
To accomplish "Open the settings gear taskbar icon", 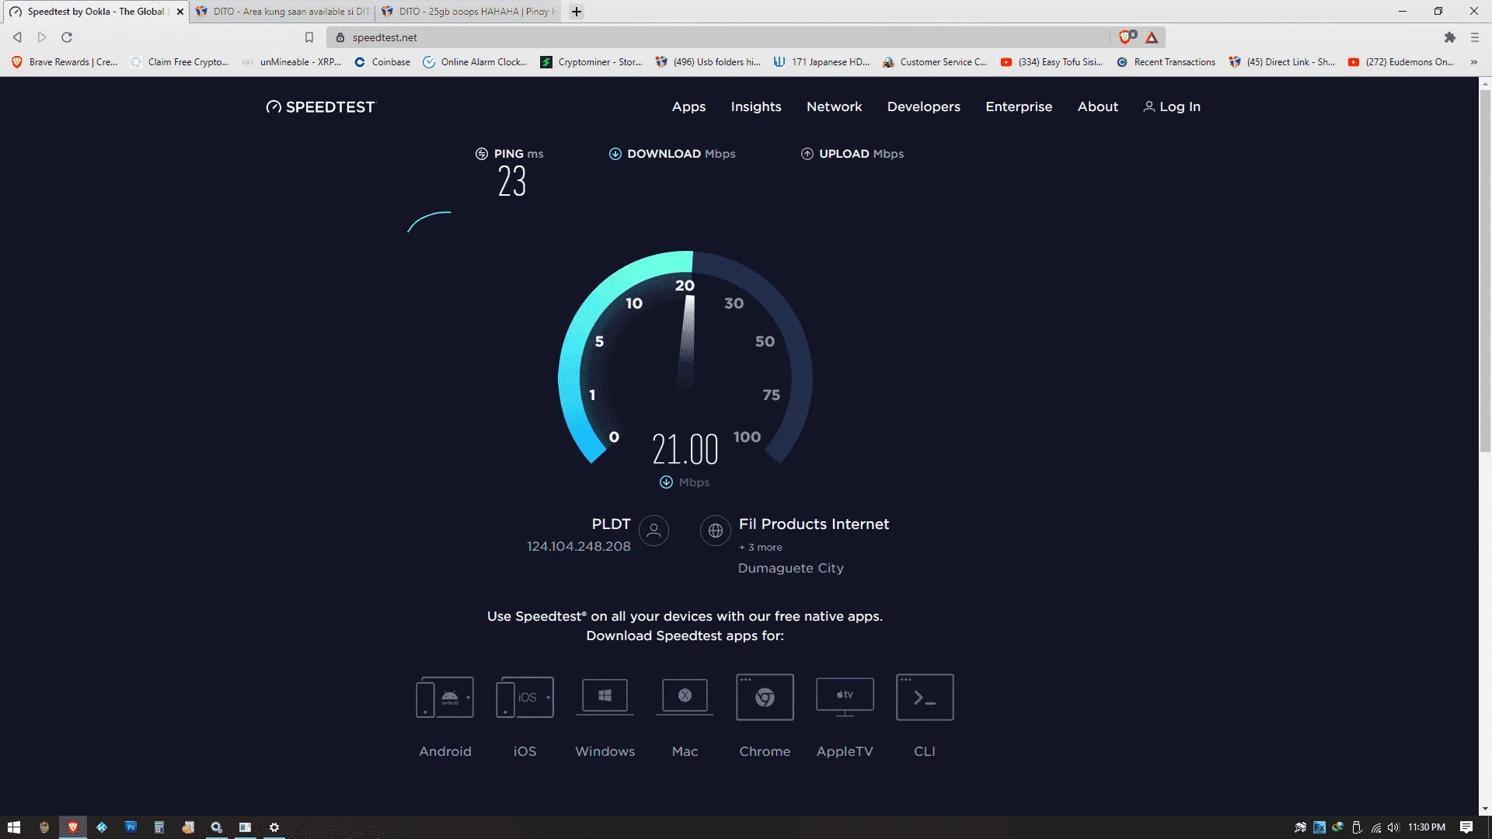I will [x=274, y=827].
